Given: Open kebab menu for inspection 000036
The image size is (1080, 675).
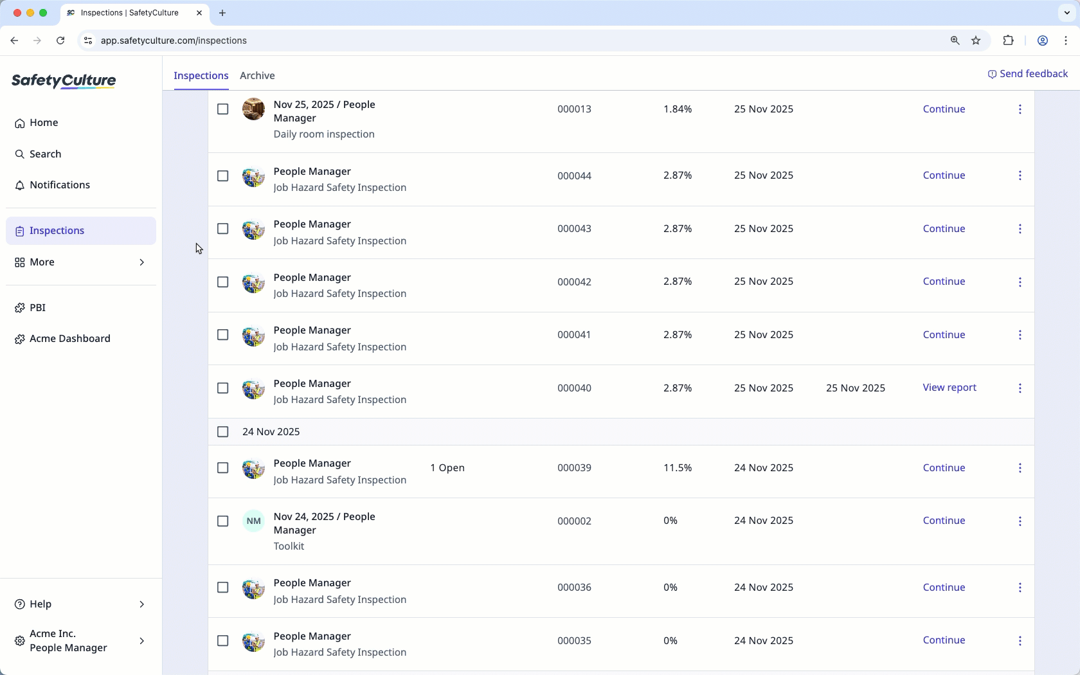Looking at the screenshot, I should (x=1020, y=588).
